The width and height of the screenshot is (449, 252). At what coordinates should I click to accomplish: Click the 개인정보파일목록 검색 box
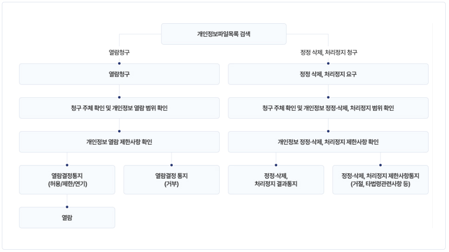tap(224, 34)
